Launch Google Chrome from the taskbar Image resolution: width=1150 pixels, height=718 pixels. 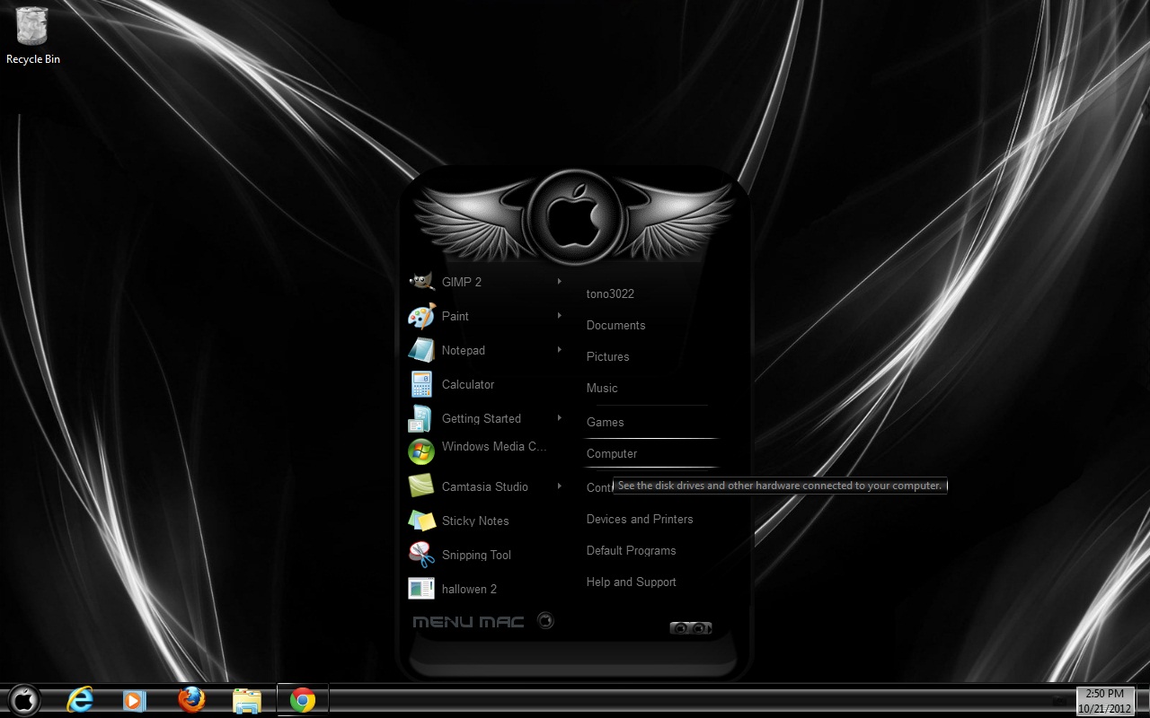(302, 699)
